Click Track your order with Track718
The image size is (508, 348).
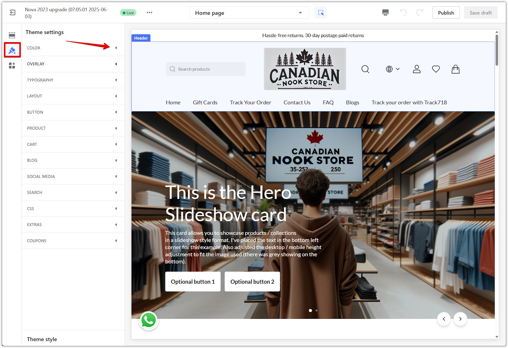click(x=409, y=102)
